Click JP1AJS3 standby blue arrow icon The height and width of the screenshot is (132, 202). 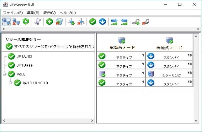151,56
